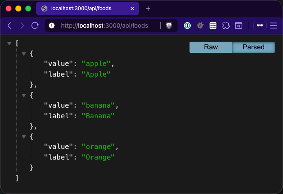Click the sidebar search panel icon
Viewport: 283px width, 194px height.
[239, 26]
